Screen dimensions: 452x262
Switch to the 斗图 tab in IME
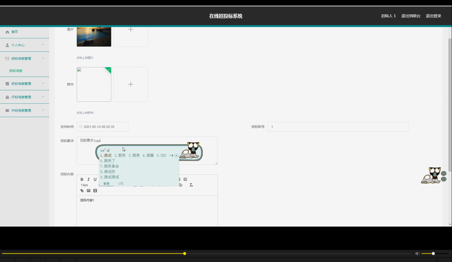pos(120,183)
